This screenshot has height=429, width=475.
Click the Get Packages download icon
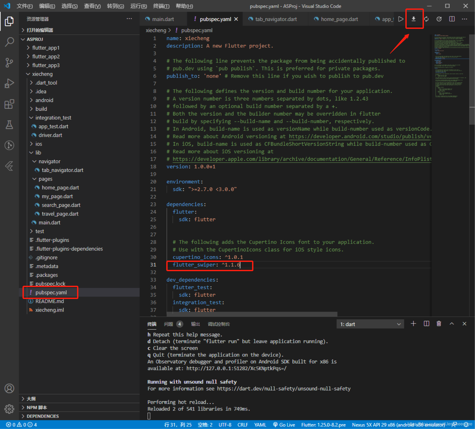tap(414, 19)
